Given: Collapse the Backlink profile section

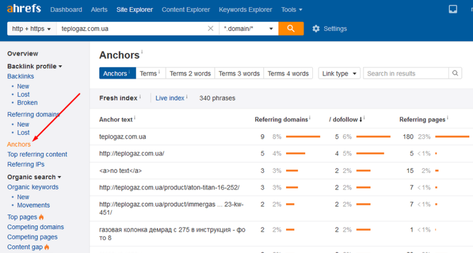Looking at the screenshot, I should [34, 66].
